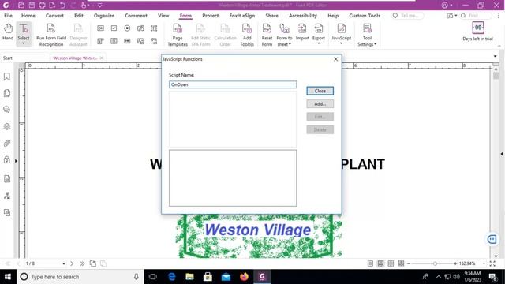
Task: Click the Print icon in title bar
Action: point(42,6)
